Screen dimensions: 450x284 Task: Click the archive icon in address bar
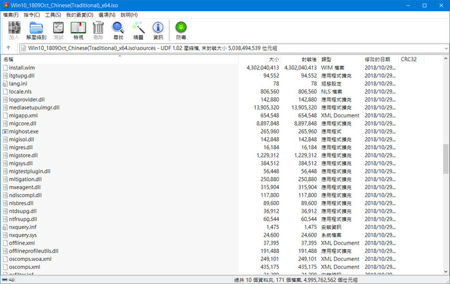click(24, 48)
